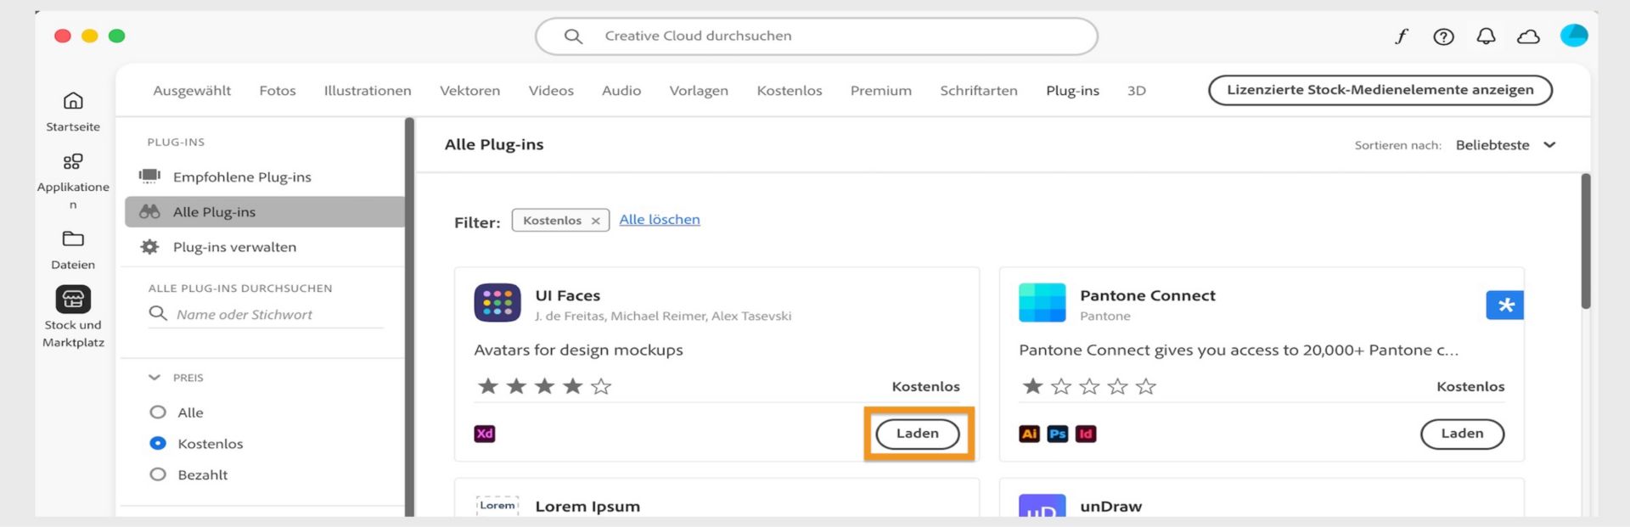Remove the Kostenlos filter chip
Screen dimensions: 1630x527
(596, 221)
